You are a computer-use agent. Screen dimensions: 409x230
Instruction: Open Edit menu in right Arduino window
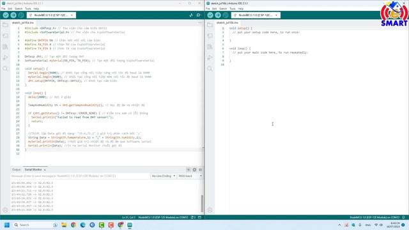(x=215, y=8)
